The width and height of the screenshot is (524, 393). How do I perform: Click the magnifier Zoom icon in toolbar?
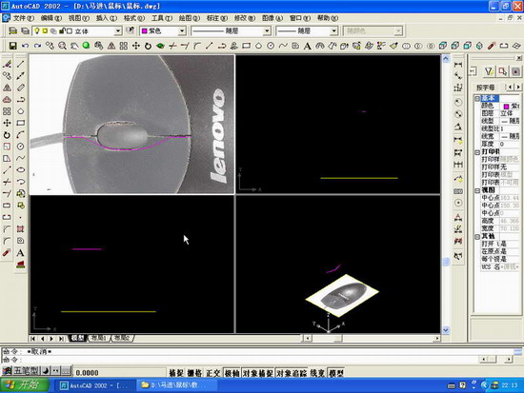tap(62, 46)
